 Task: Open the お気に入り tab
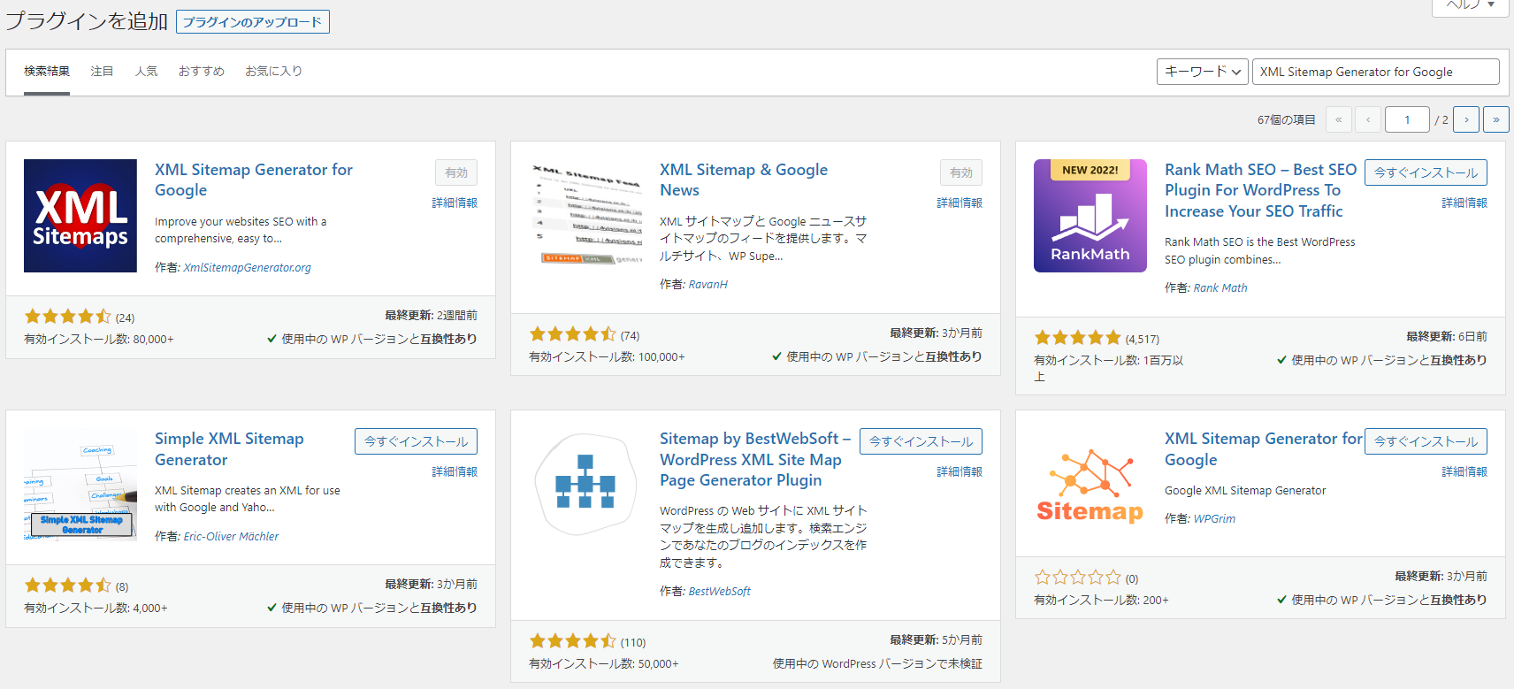[x=273, y=72]
